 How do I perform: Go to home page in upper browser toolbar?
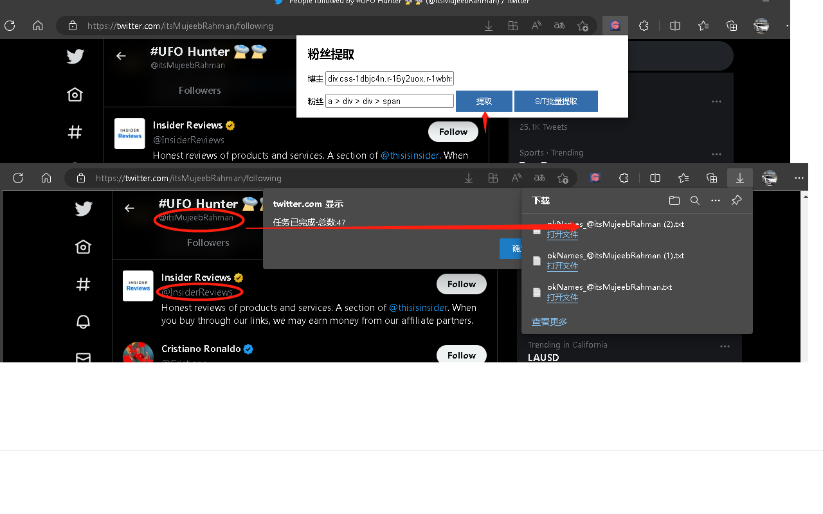point(38,26)
